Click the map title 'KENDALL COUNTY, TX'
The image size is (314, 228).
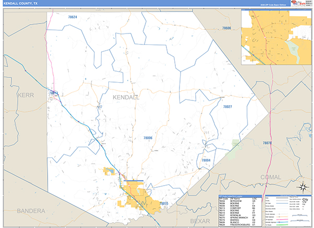(x=20, y=4)
